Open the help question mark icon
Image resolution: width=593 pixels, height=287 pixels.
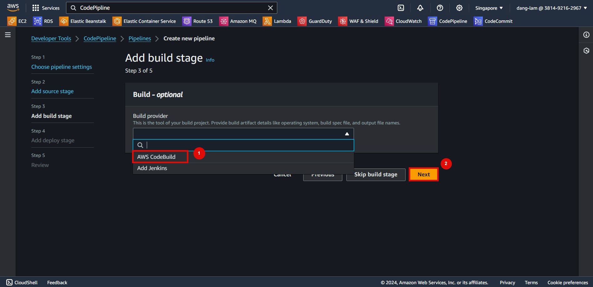coord(440,8)
